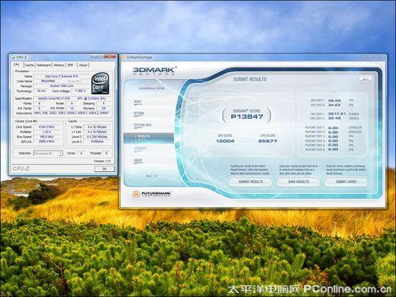Click the Feature Test 6 result value

333,150
